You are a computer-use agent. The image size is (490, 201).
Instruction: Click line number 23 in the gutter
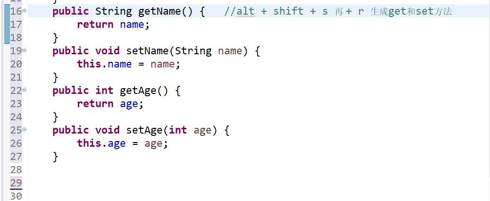coord(16,104)
